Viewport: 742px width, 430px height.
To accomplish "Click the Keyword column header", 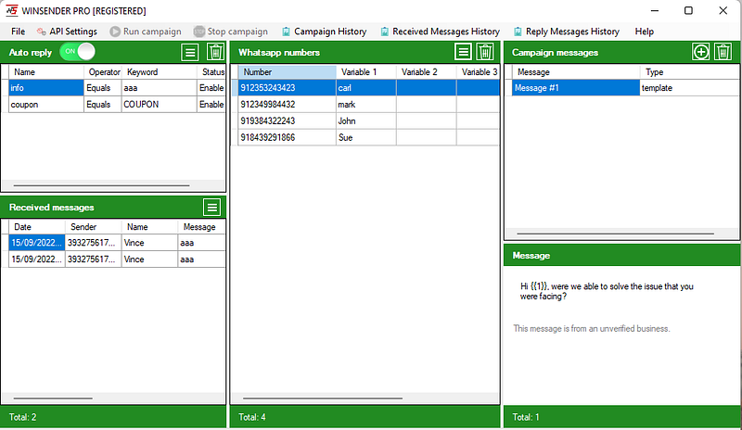I will 159,72.
